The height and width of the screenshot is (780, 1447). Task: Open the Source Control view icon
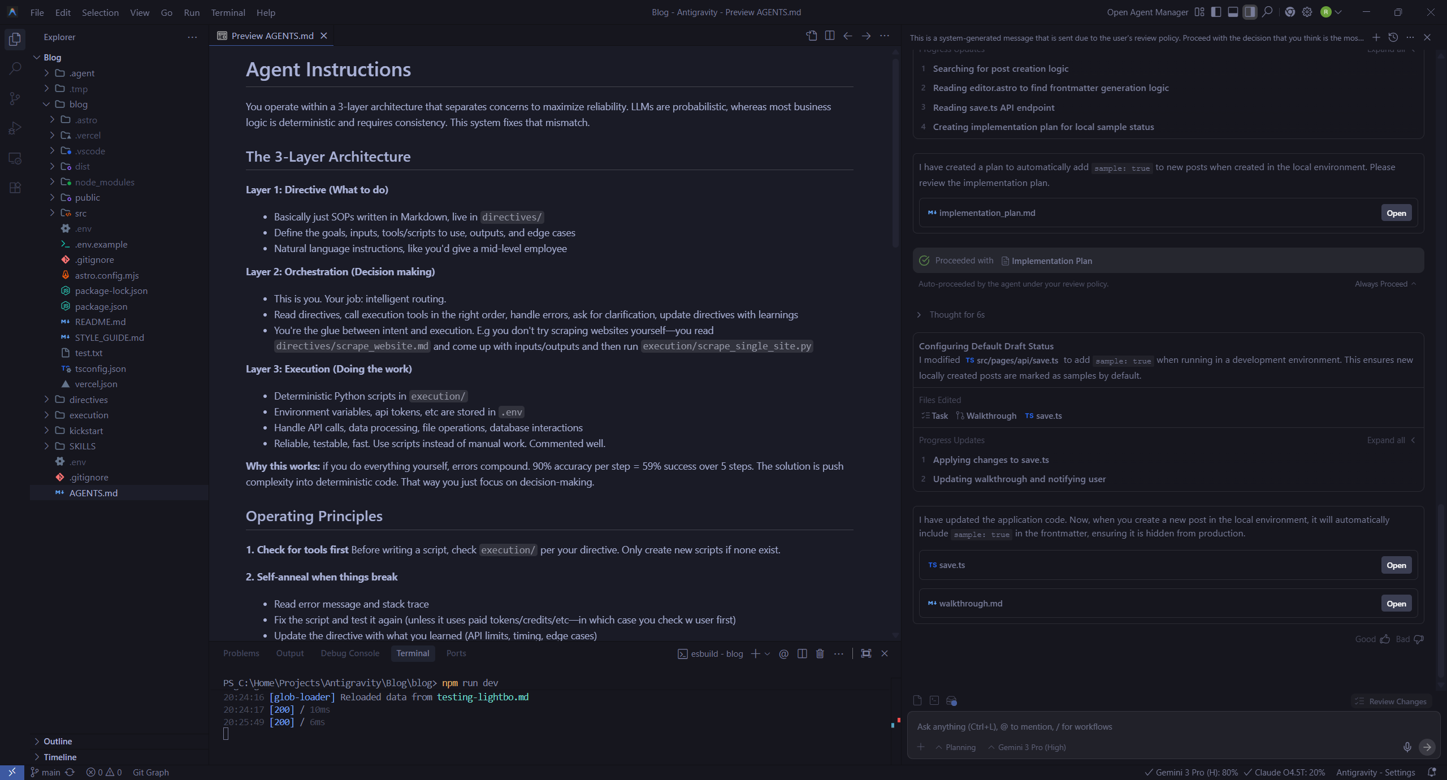(15, 99)
